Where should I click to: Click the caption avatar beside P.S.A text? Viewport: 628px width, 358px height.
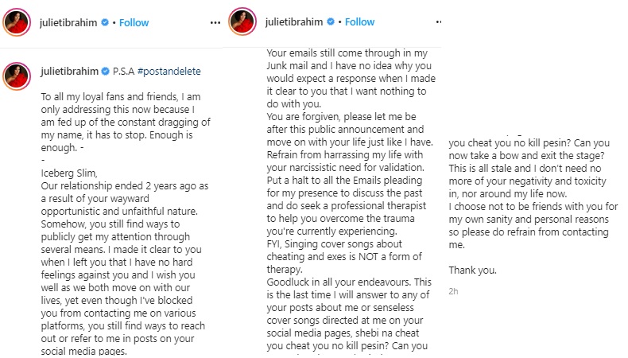point(17,71)
